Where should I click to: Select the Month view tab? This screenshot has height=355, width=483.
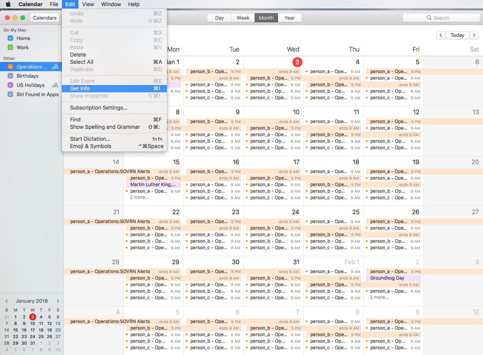[x=266, y=18]
